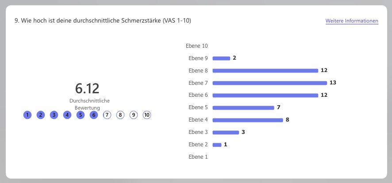Select rating circle number 3
The width and height of the screenshot is (392, 183).
click(54, 115)
